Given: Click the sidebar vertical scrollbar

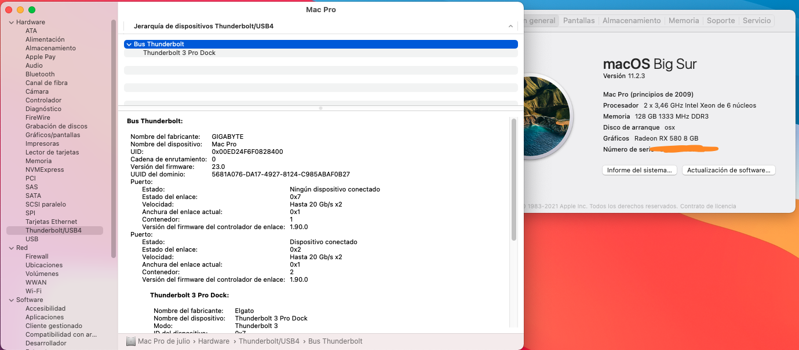Looking at the screenshot, I should (x=114, y=139).
